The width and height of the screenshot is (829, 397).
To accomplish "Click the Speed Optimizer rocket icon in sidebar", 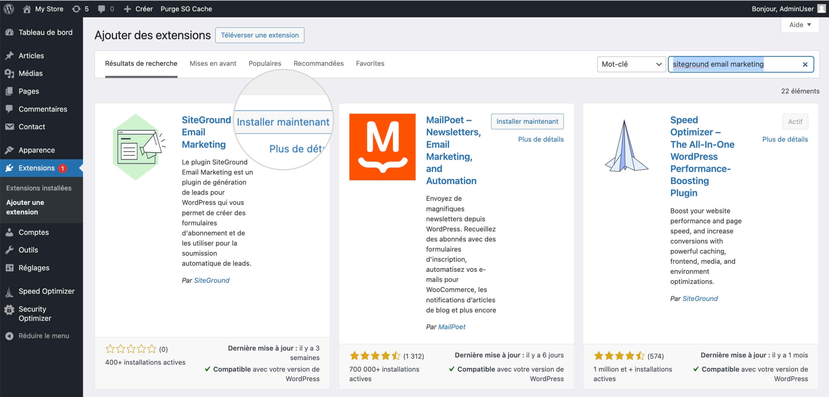I will (x=9, y=292).
